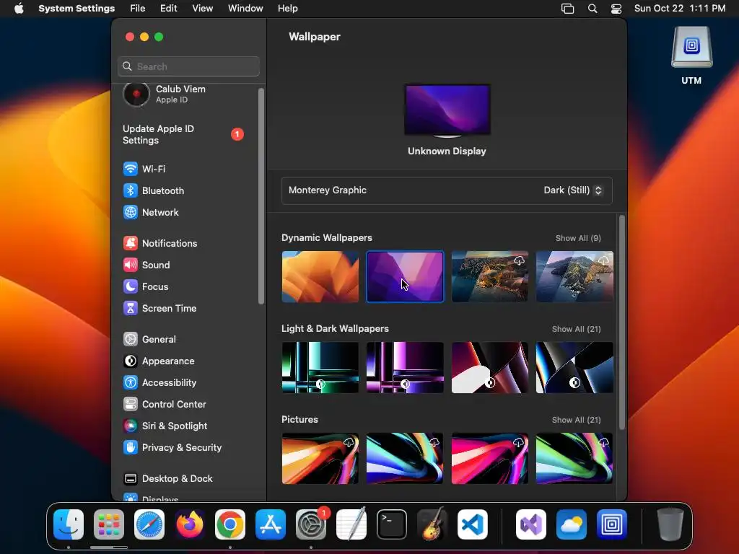Open the weather app in Dock

(x=572, y=524)
